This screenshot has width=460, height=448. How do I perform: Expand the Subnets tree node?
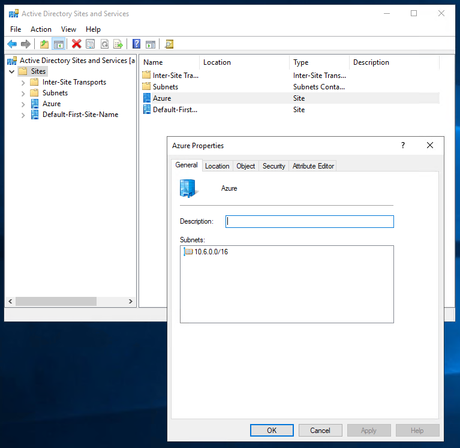(x=23, y=94)
